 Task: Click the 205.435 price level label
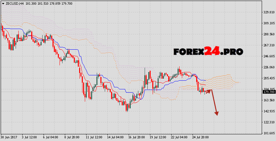pyautogui.click(x=269, y=78)
